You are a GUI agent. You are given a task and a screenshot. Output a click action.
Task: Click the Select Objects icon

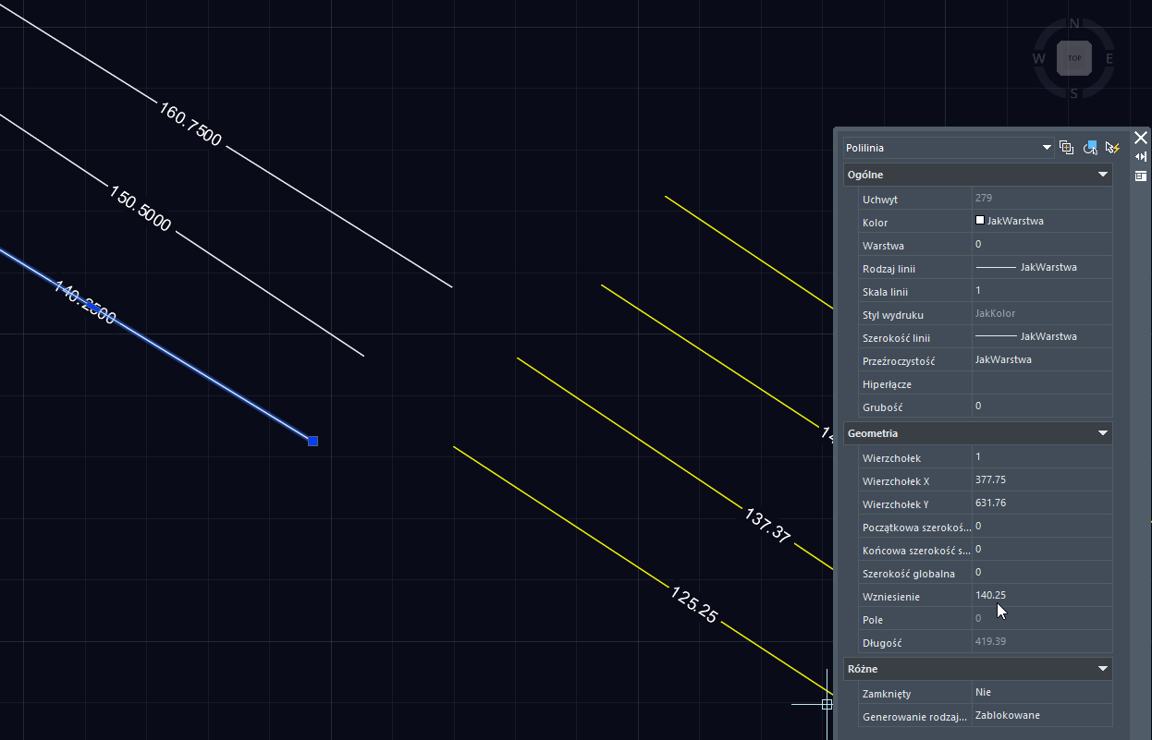click(1090, 148)
